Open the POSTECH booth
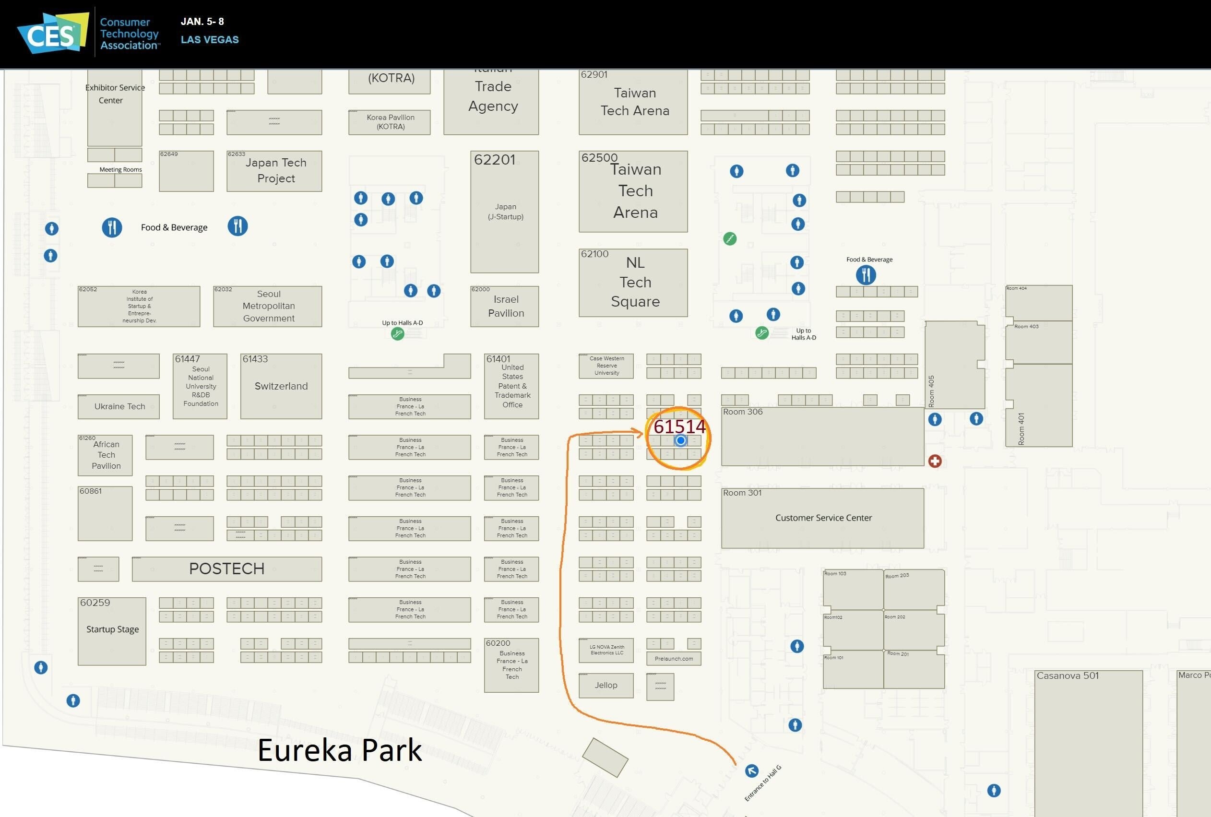This screenshot has width=1211, height=817. pyautogui.click(x=226, y=569)
